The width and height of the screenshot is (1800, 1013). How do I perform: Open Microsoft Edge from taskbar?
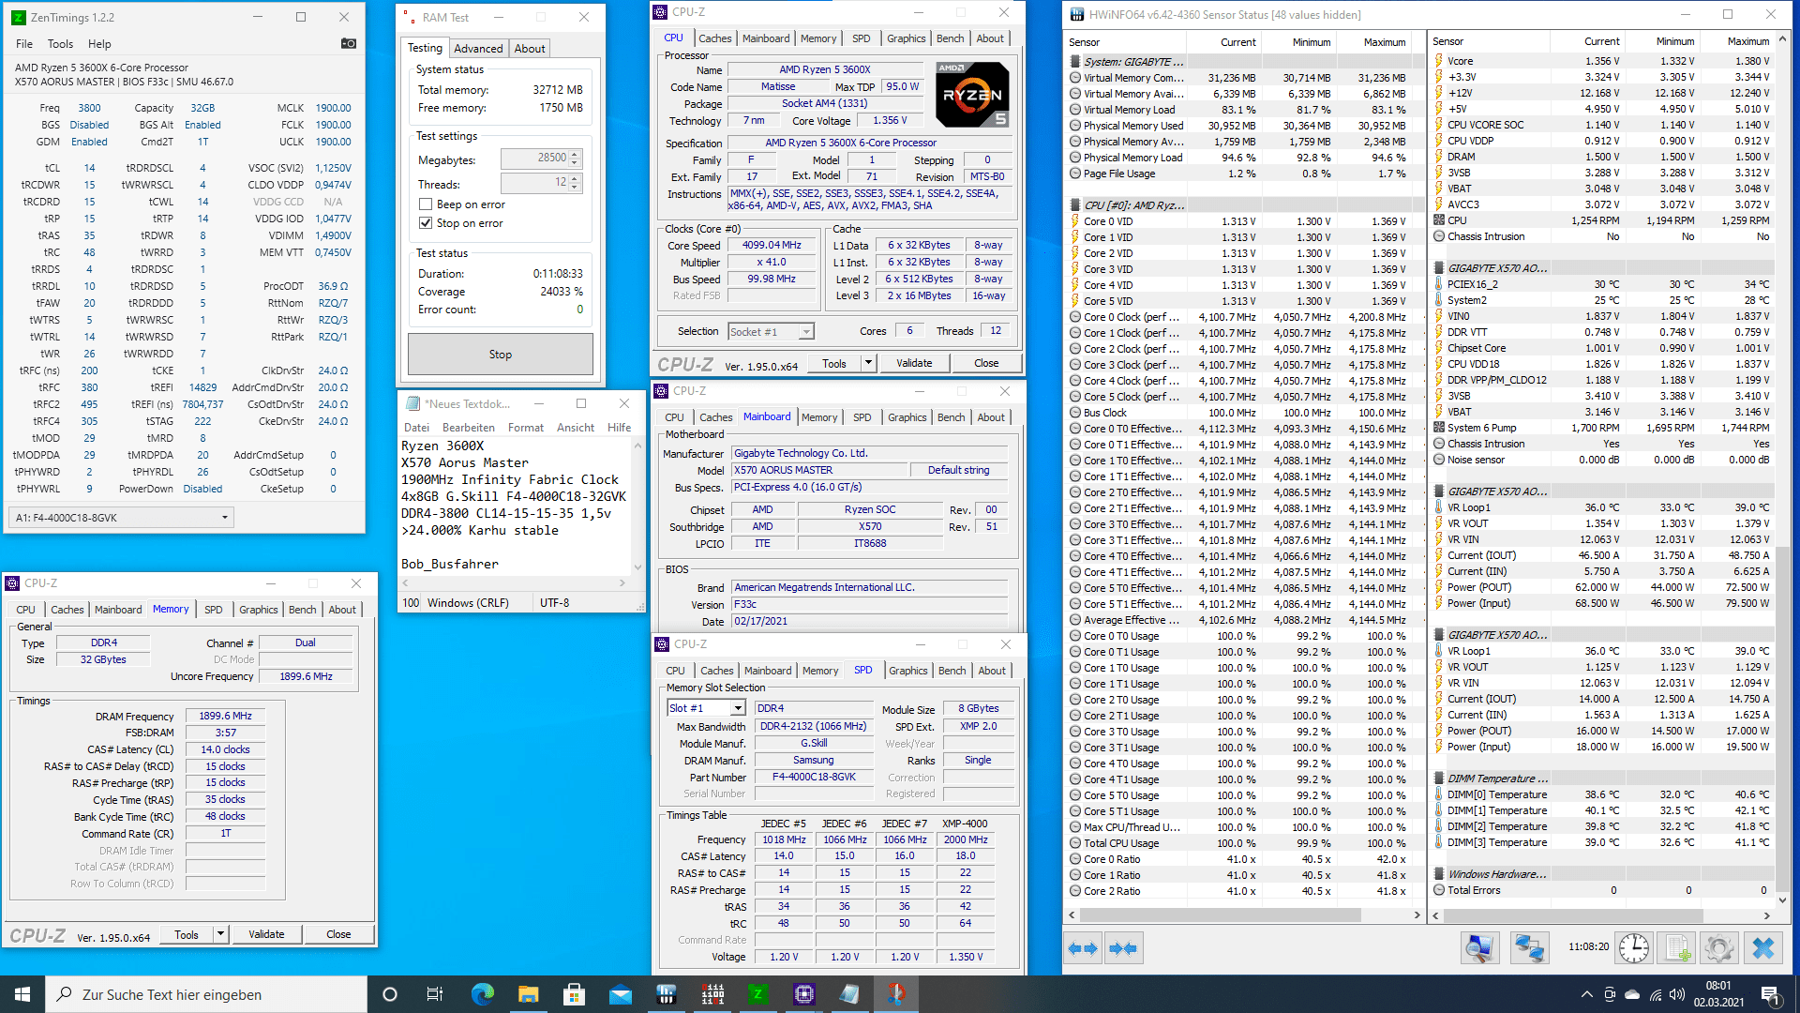[482, 994]
